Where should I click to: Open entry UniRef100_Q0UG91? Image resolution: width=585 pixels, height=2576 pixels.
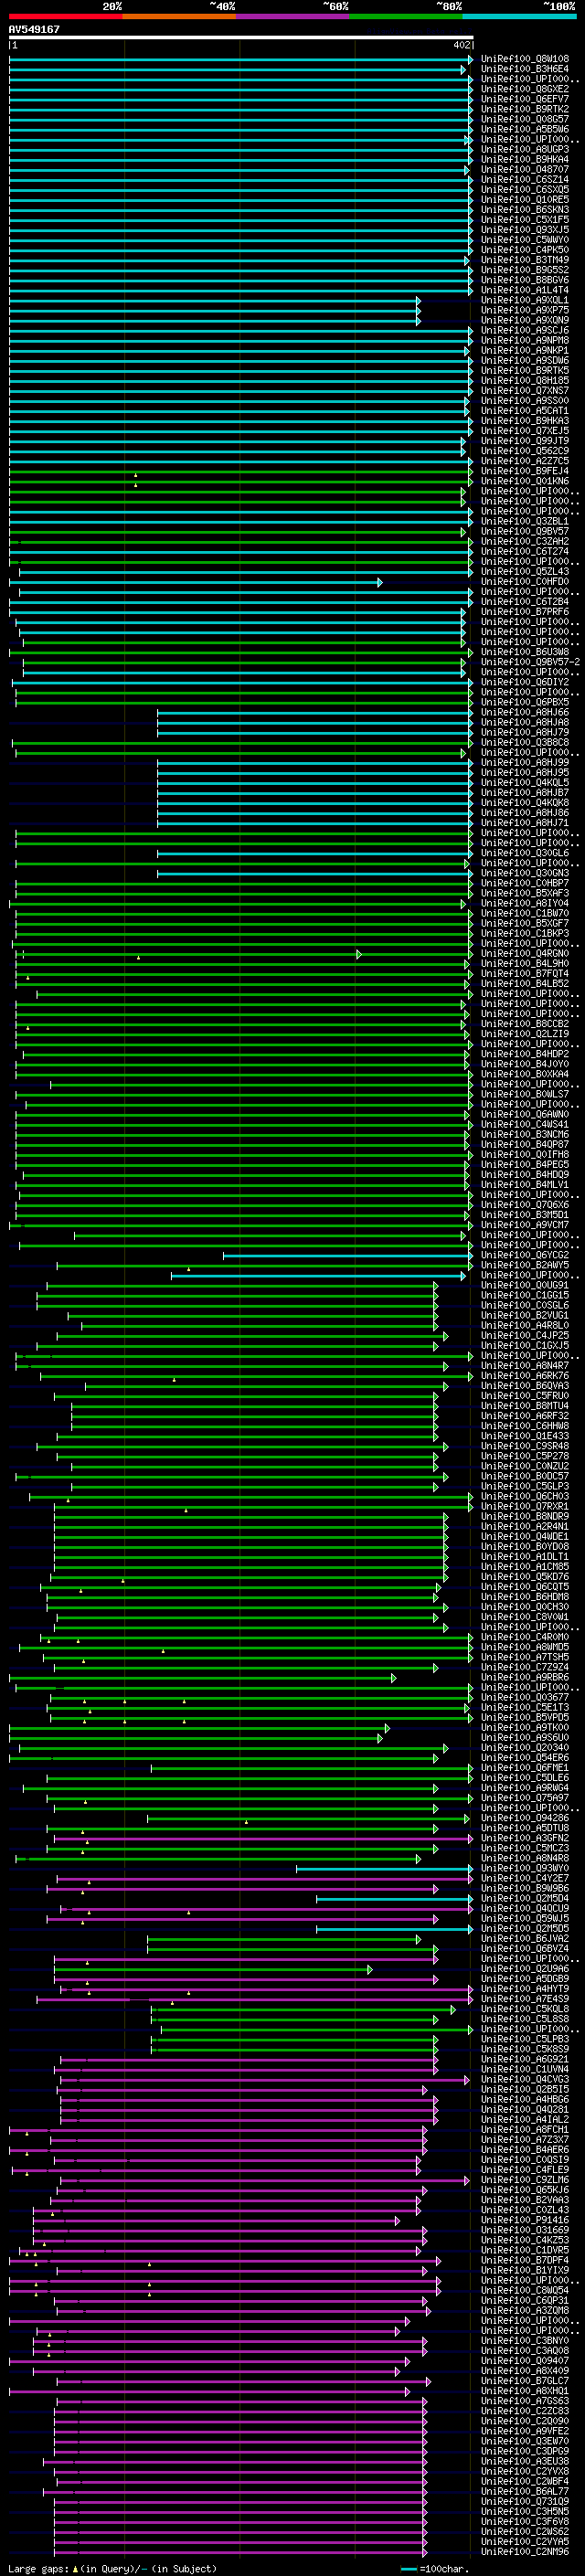524,1285
